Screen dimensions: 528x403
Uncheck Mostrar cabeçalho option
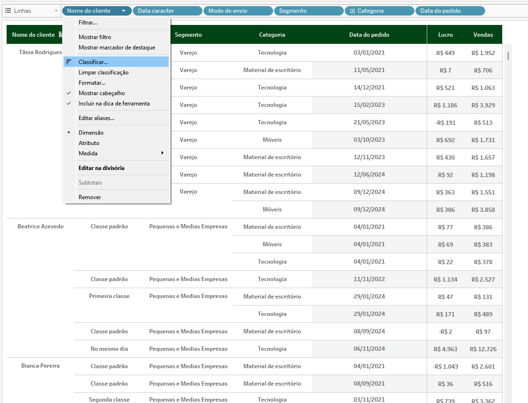coord(102,93)
